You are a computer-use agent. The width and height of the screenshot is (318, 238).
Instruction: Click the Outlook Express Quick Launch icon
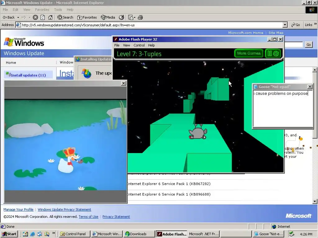coord(39,234)
